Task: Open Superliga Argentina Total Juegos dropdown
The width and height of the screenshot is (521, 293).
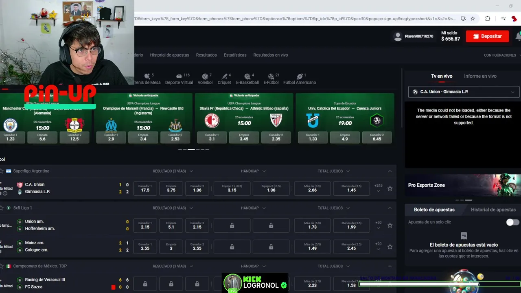Action: click(x=334, y=171)
